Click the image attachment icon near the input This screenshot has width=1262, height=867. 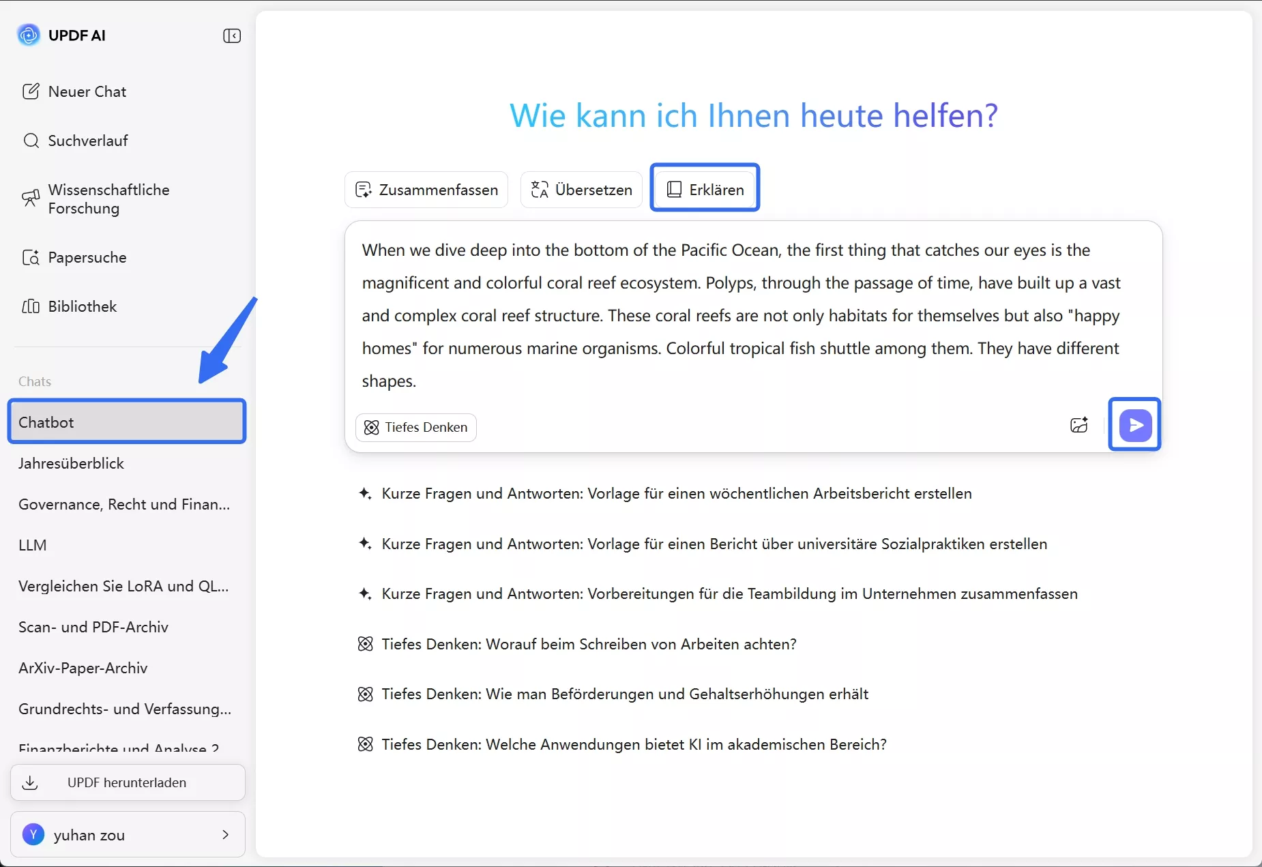pyautogui.click(x=1078, y=425)
